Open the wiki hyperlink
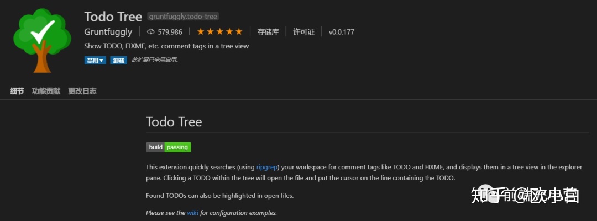 point(193,213)
